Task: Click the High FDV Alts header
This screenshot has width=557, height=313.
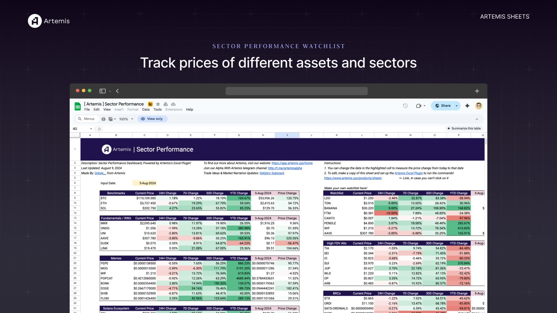Action: click(337, 243)
